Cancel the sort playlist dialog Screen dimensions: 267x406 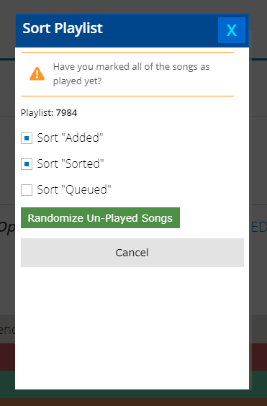tap(132, 253)
